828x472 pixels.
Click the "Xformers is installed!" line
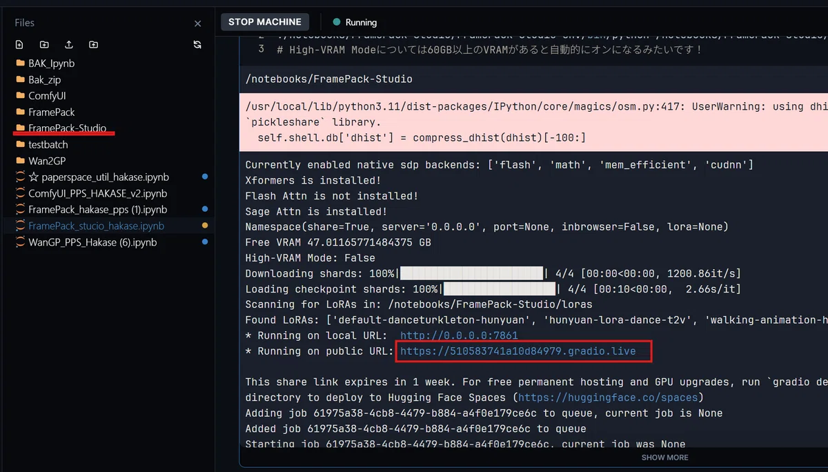pyautogui.click(x=313, y=181)
